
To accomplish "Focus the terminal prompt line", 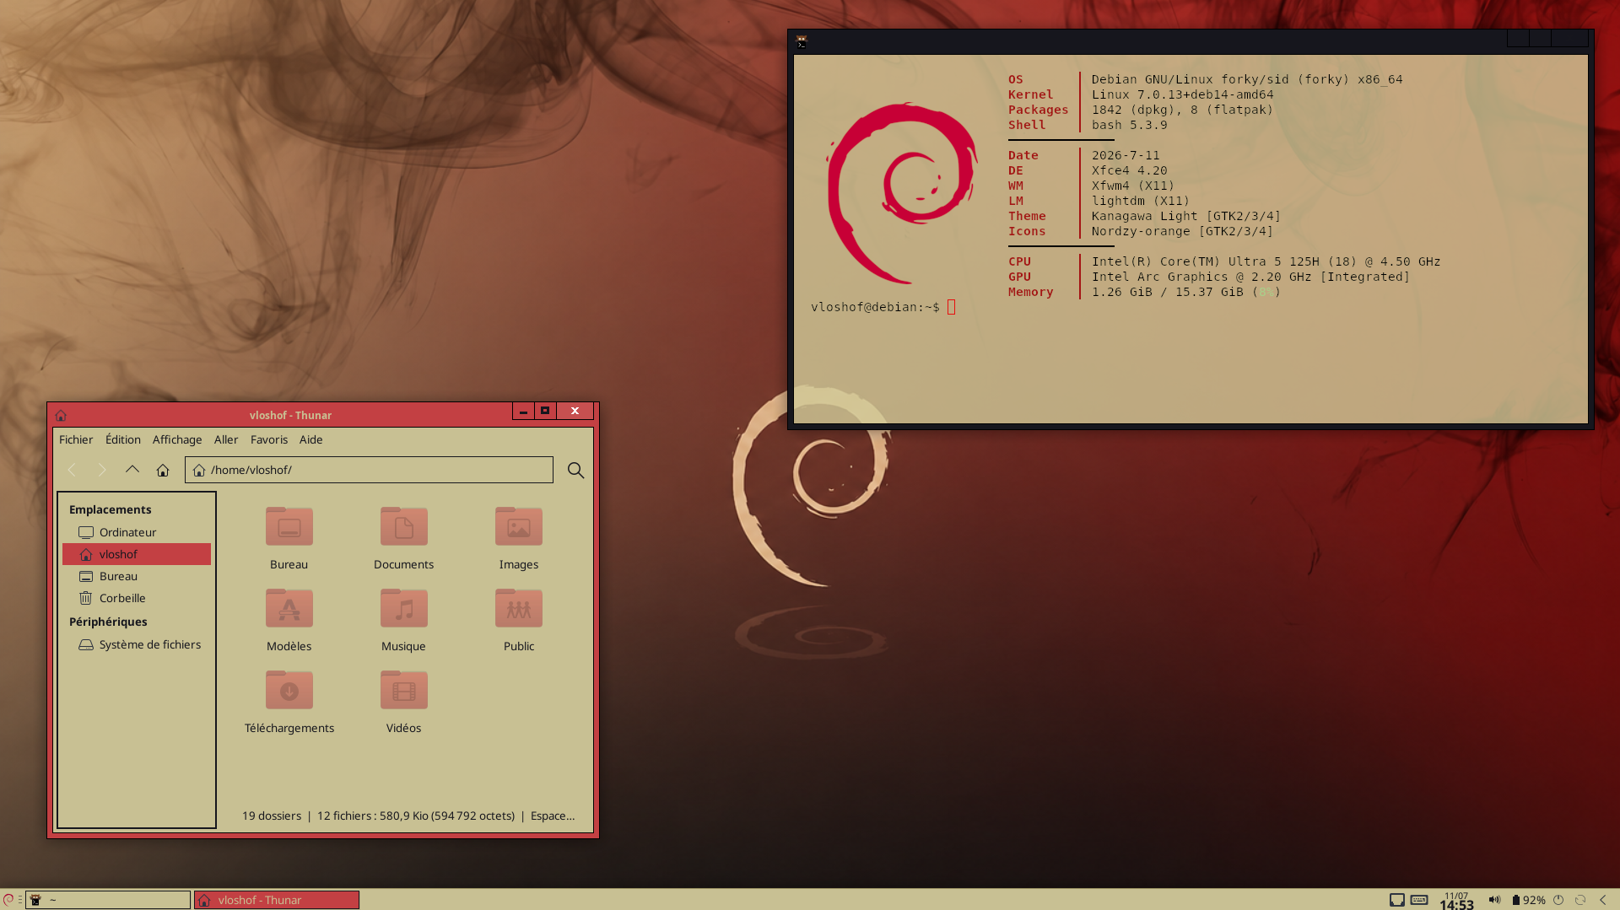I will pyautogui.click(x=883, y=307).
